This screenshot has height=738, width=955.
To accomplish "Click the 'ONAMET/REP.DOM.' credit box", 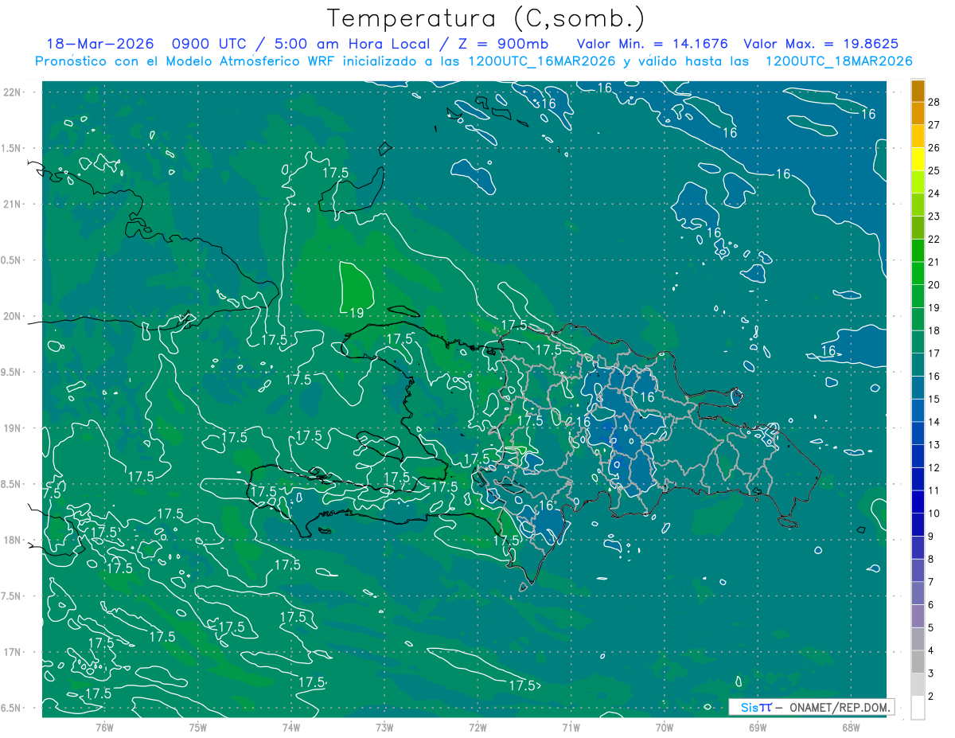I will tap(811, 707).
